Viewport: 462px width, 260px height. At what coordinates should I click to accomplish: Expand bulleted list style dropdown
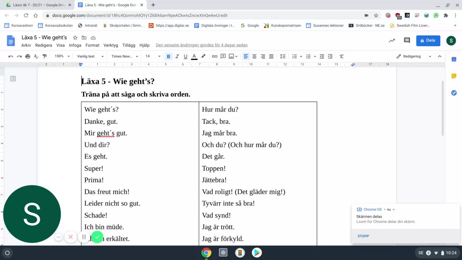point(315,56)
